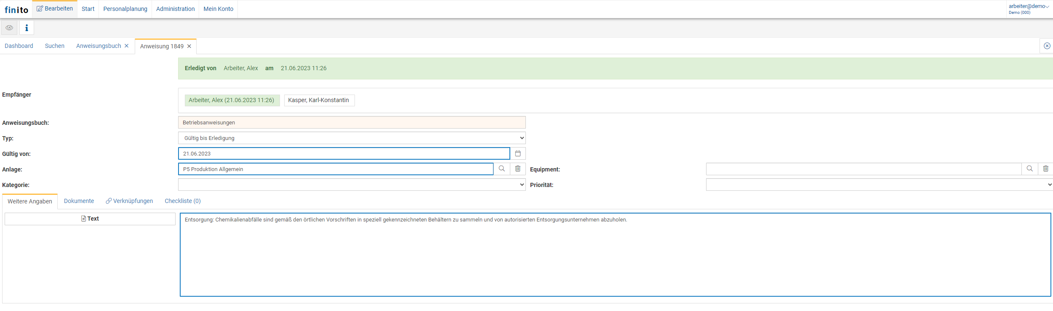This screenshot has height=311, width=1053.
Task: Open the Kategorie dropdown
Action: point(352,184)
